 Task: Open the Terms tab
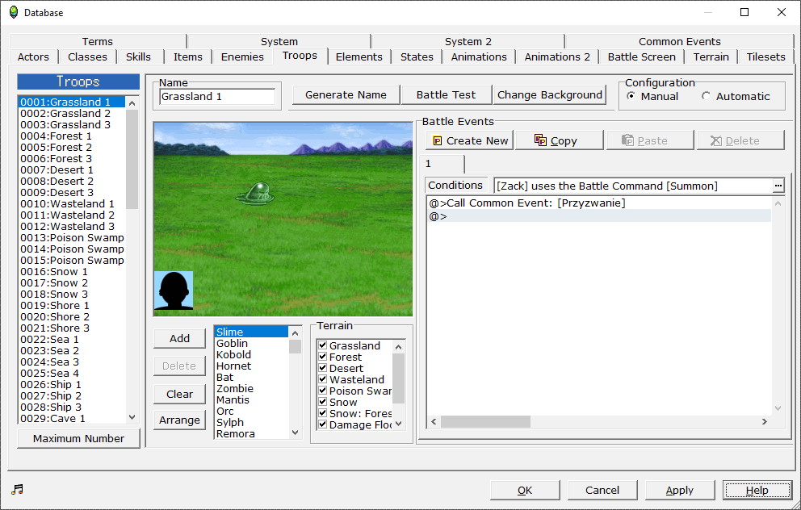98,41
